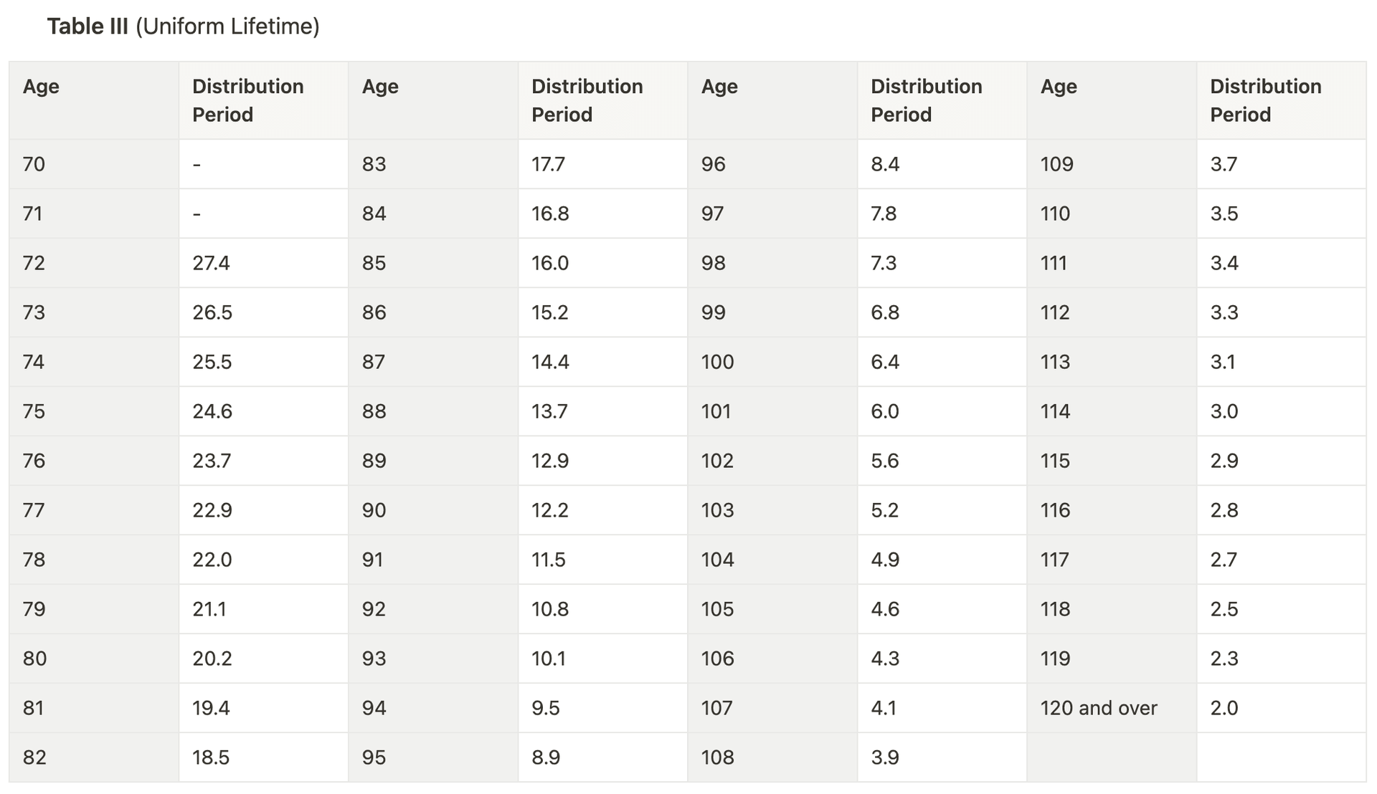1377x794 pixels.
Task: Select the age 85 cell
Action: (374, 263)
